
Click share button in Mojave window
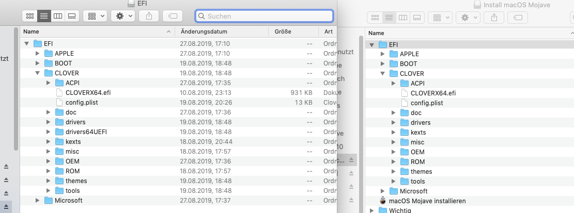pos(494,17)
